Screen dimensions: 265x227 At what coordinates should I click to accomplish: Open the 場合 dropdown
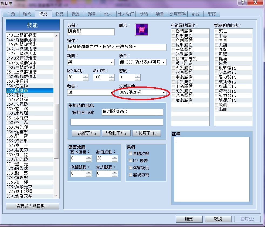pos(143,62)
